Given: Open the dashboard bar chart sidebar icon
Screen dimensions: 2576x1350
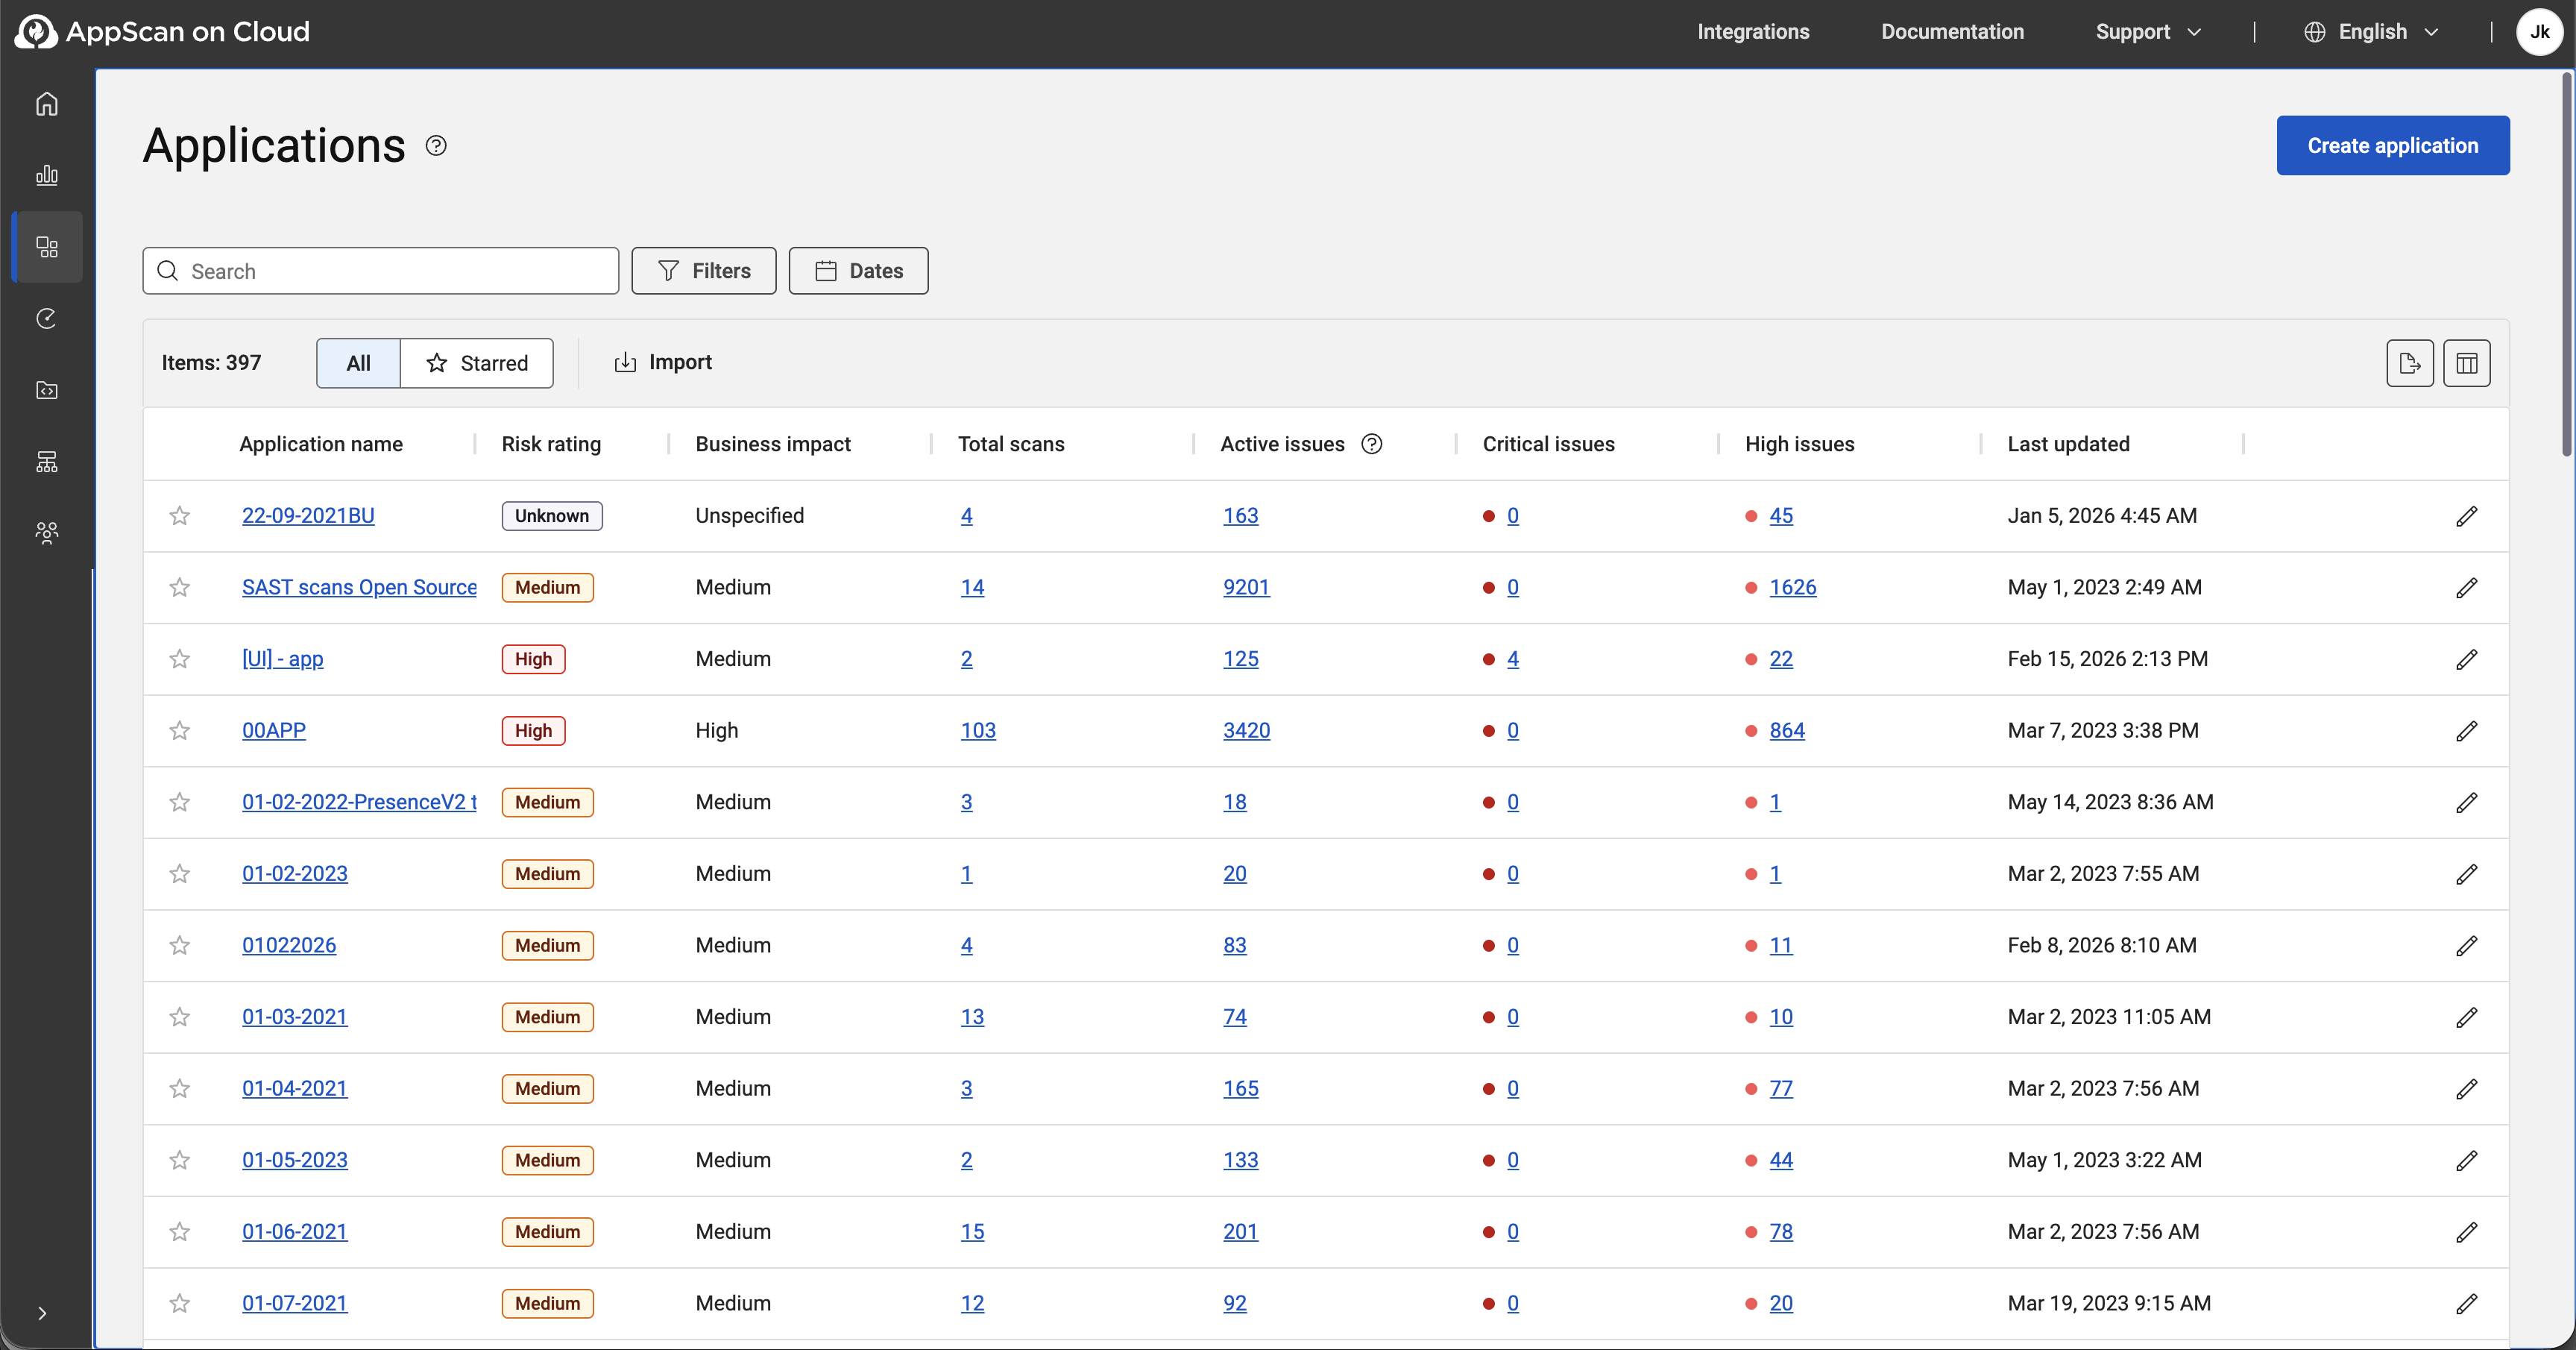Looking at the screenshot, I should tap(47, 176).
